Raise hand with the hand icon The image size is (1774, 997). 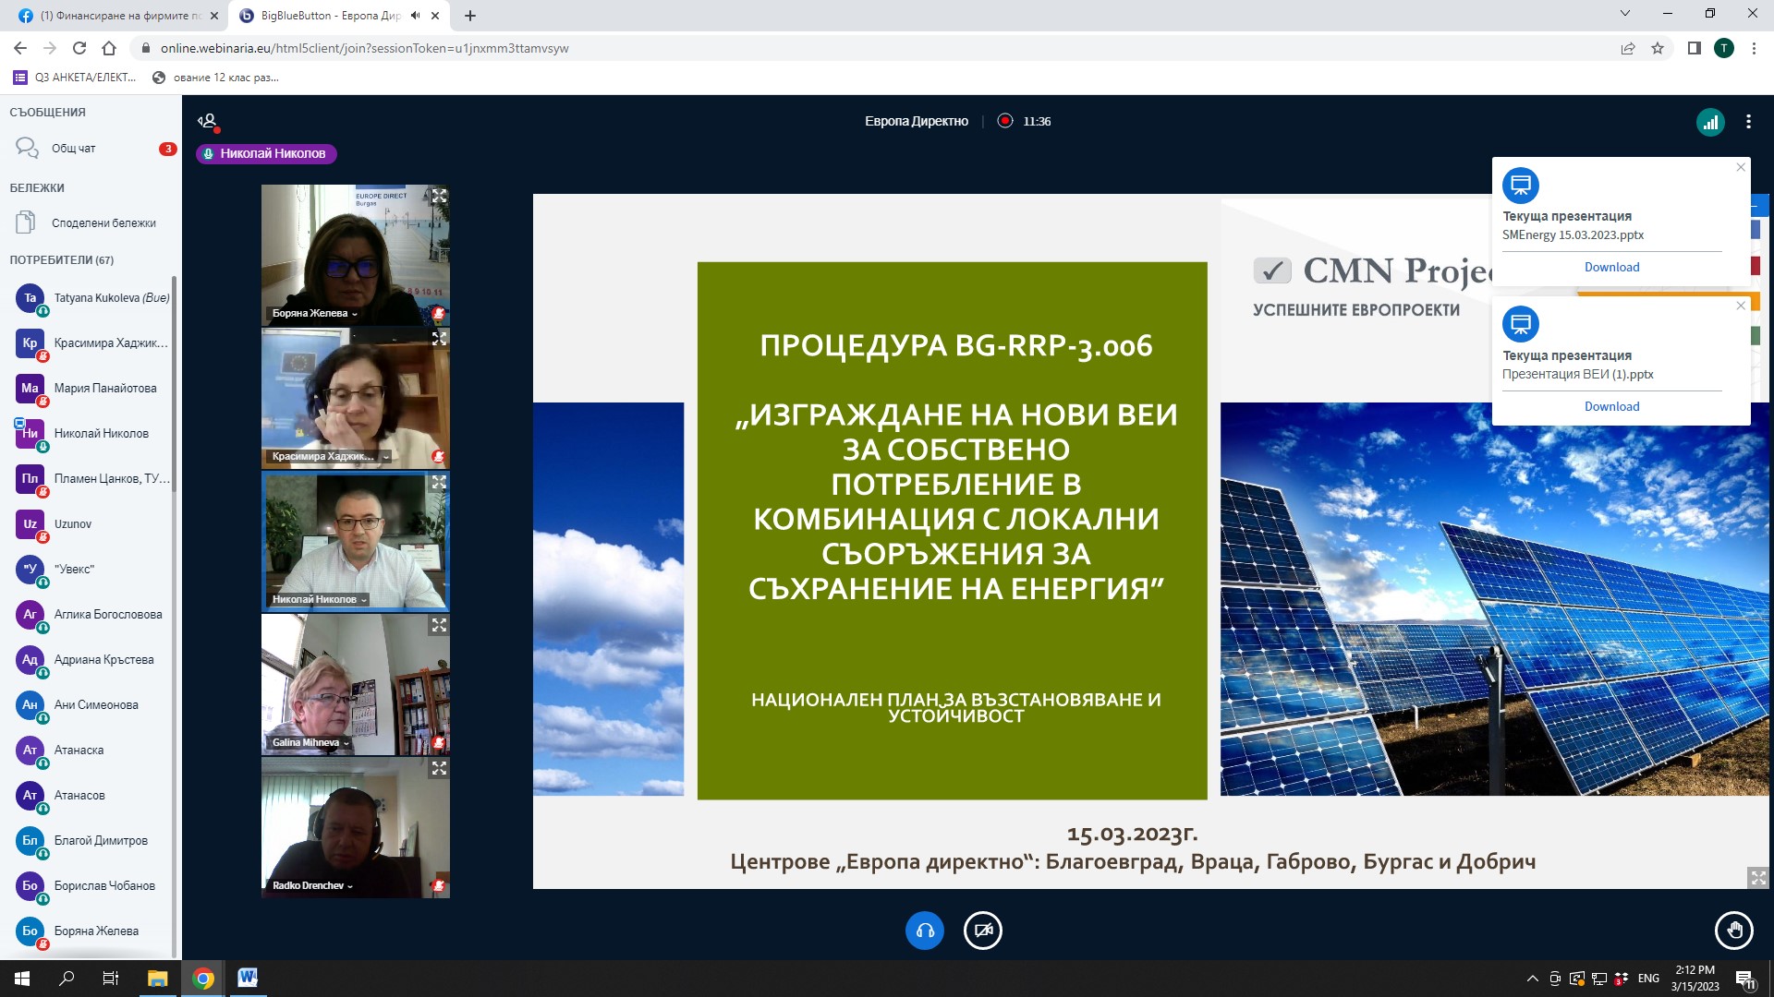point(1733,931)
